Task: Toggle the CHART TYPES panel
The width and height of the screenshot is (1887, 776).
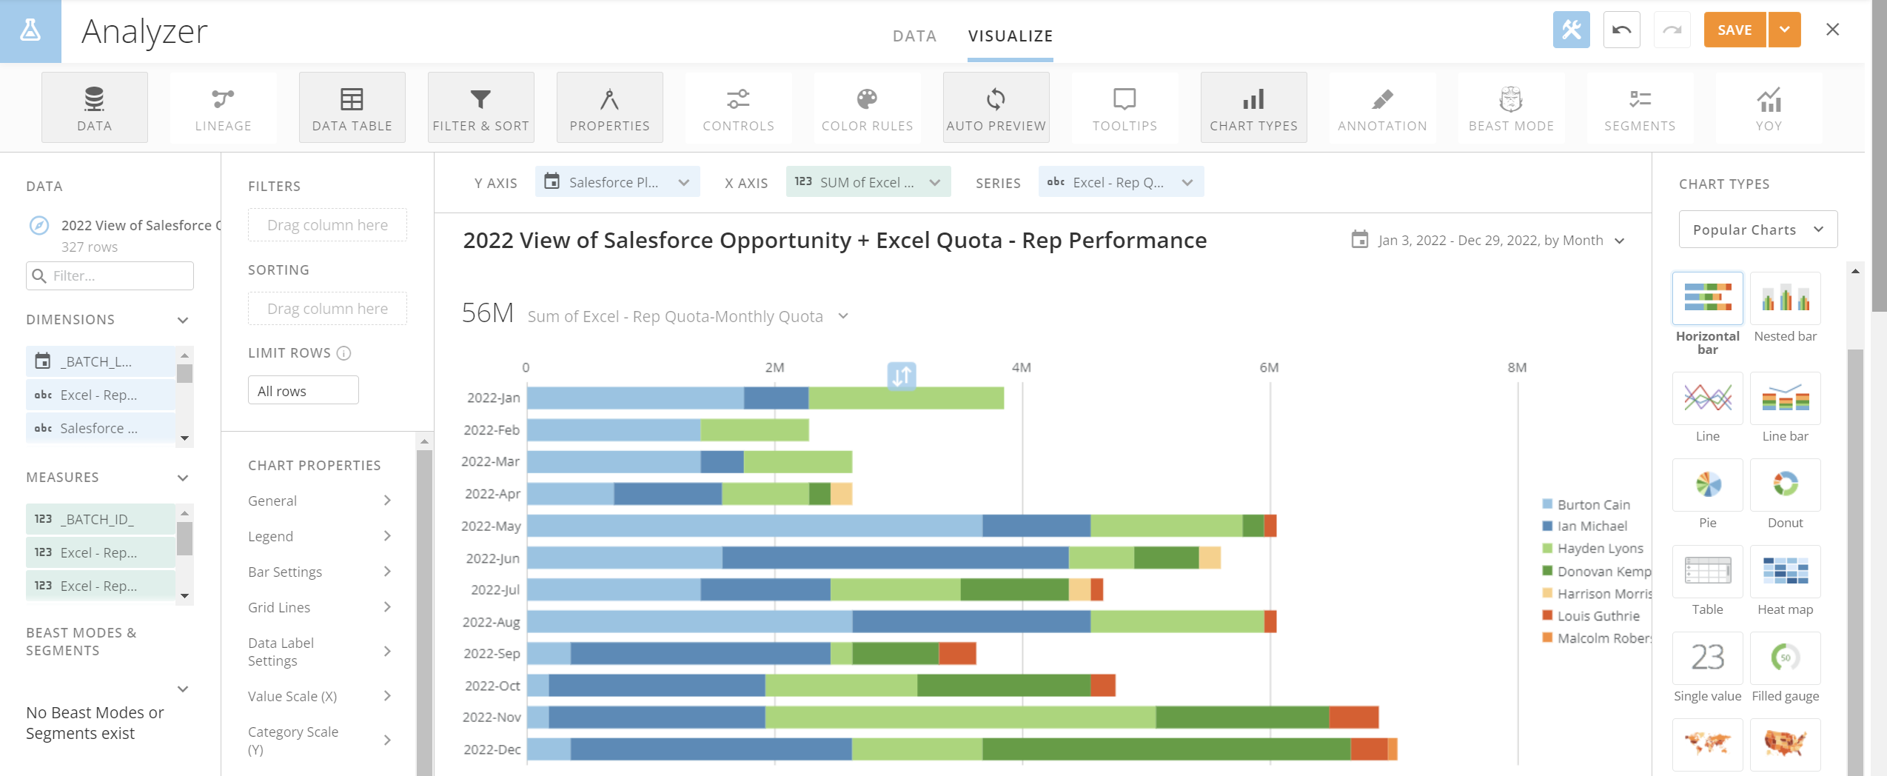Action: coord(1253,107)
